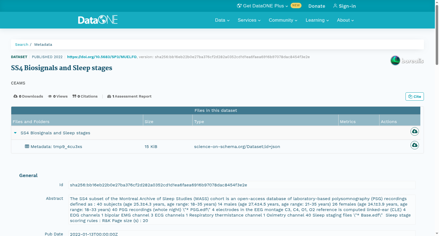The image size is (439, 236).
Task: Open the Get DataONE Plus dropdown
Action: tap(263, 6)
